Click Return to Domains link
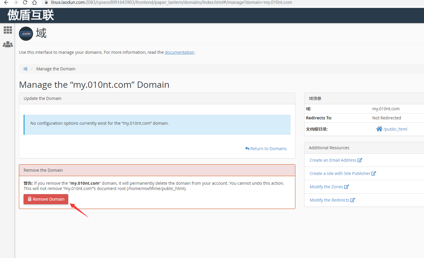This screenshot has width=424, height=258. (x=266, y=149)
